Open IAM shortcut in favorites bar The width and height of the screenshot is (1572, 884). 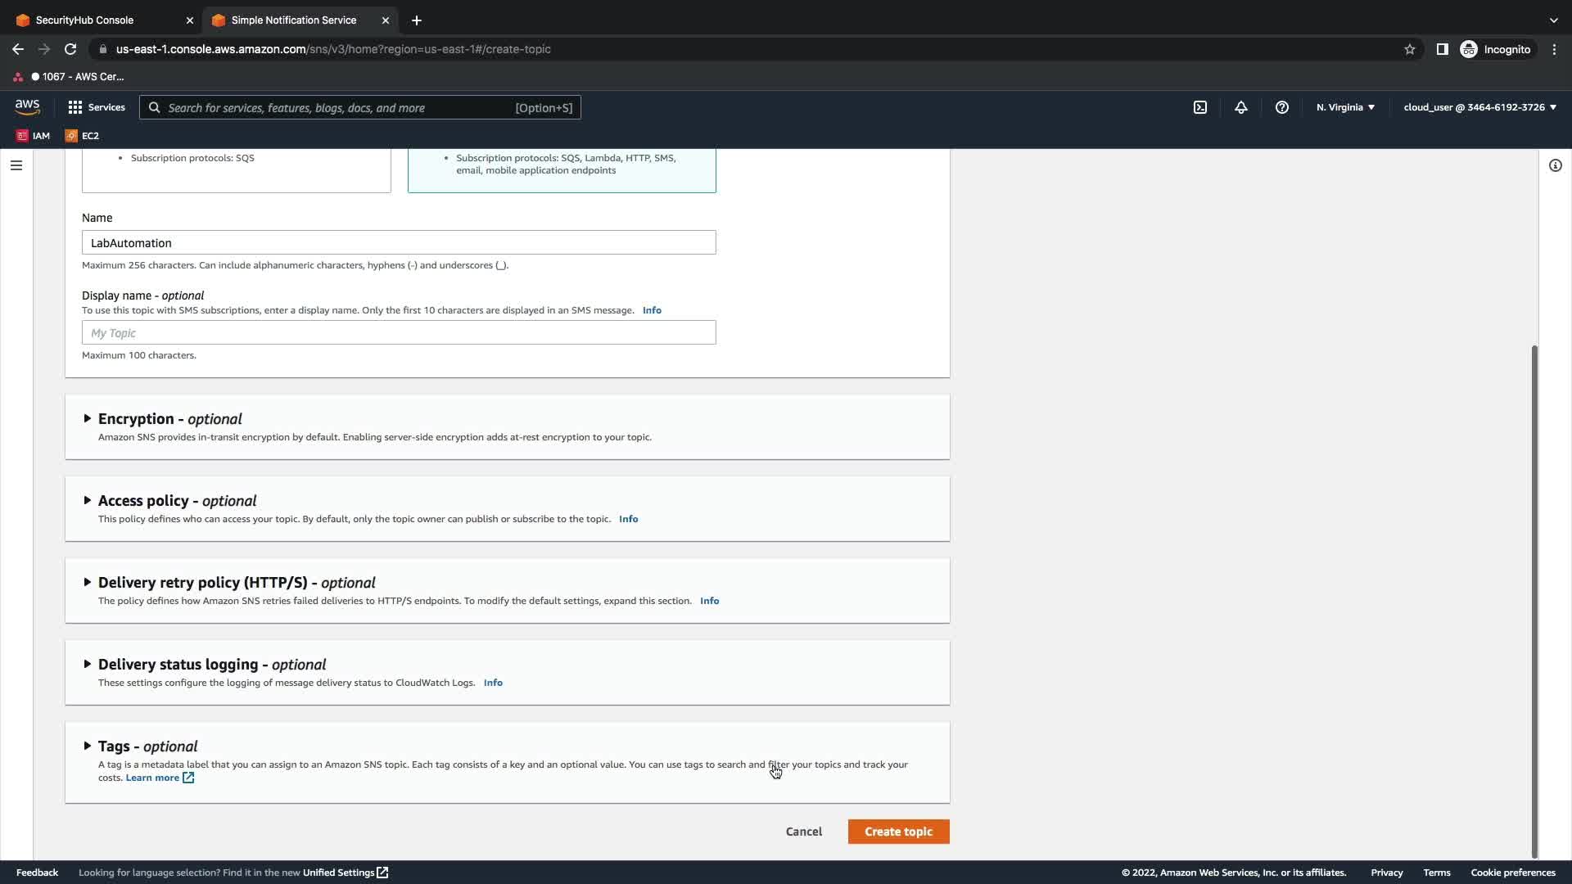(x=34, y=136)
